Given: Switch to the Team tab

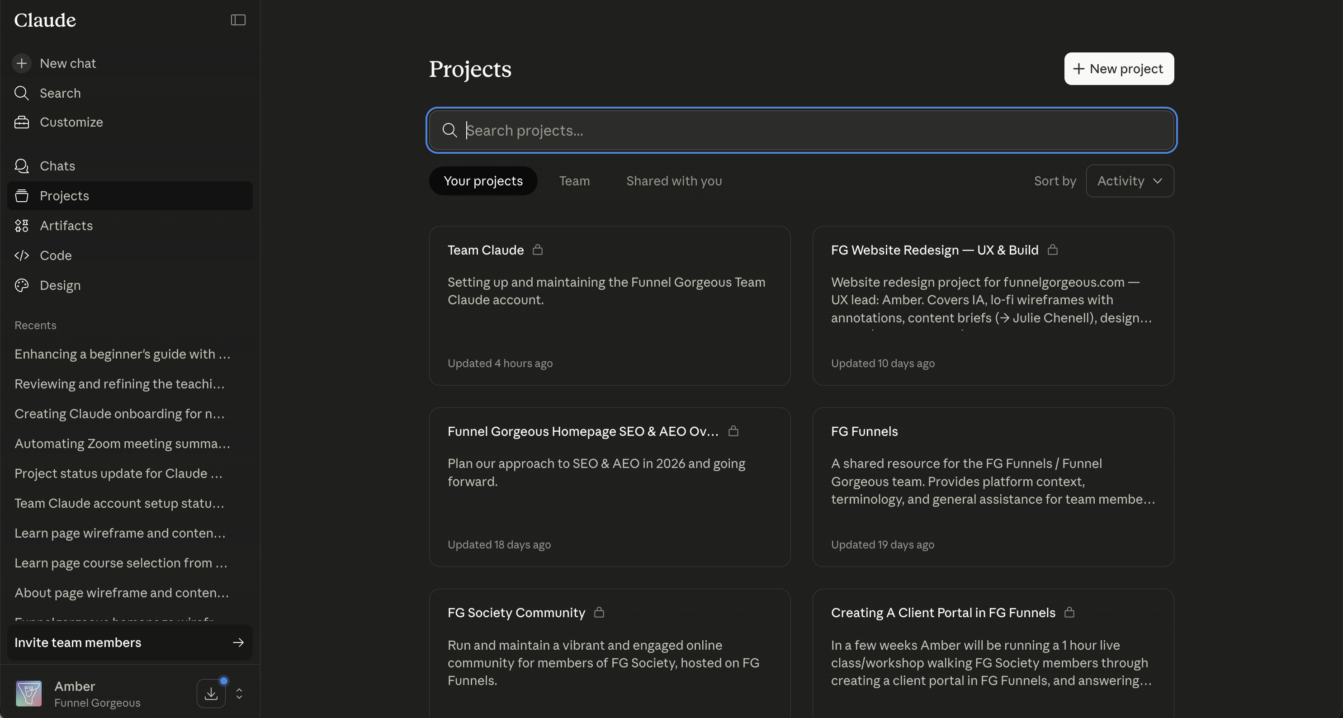Looking at the screenshot, I should (x=575, y=181).
